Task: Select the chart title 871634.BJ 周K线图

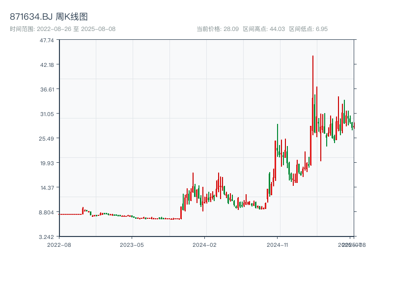Action: [x=49, y=17]
